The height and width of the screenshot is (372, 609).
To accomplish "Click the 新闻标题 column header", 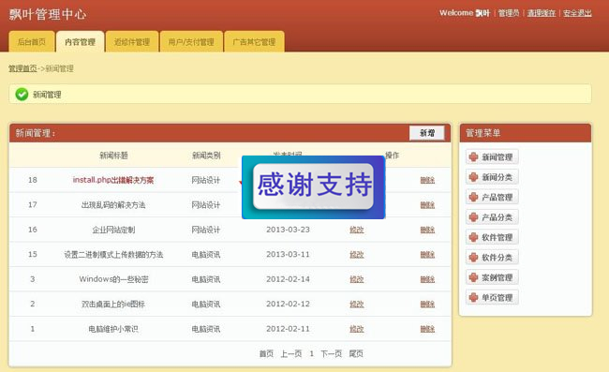I will (113, 156).
